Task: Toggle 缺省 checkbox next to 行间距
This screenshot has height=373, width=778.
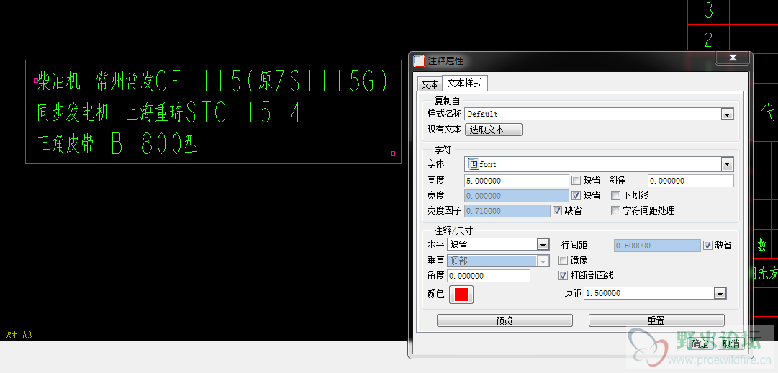Action: pos(707,245)
